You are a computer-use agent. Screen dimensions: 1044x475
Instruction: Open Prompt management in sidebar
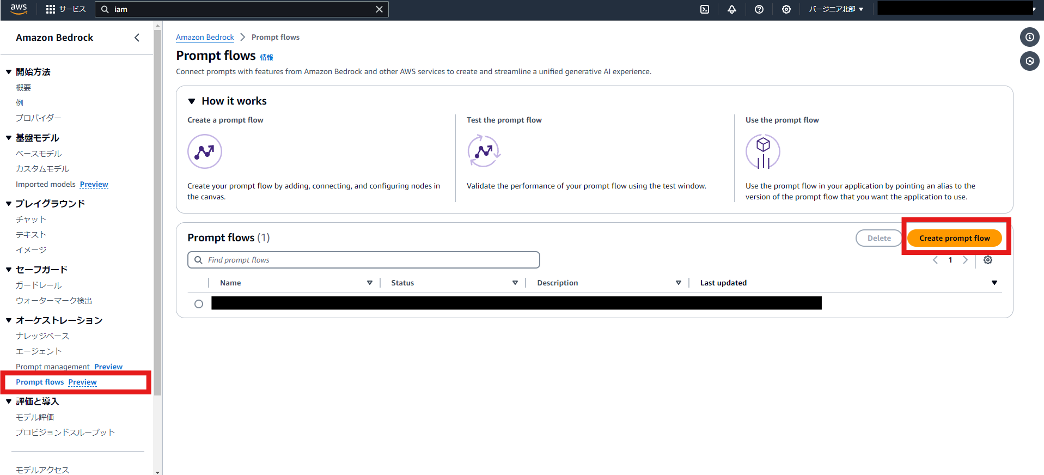(53, 367)
